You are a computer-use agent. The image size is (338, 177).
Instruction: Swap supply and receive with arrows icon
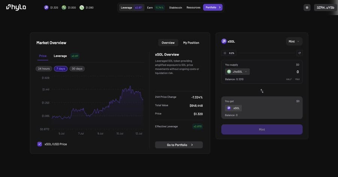pos(262,91)
